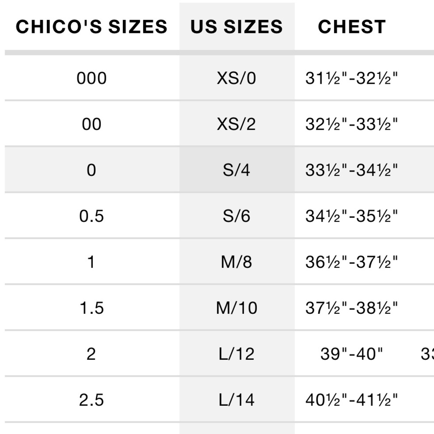This screenshot has height=434, width=434.
Task: Select the 33½"-34½" chest measurement
Action: [x=352, y=170]
